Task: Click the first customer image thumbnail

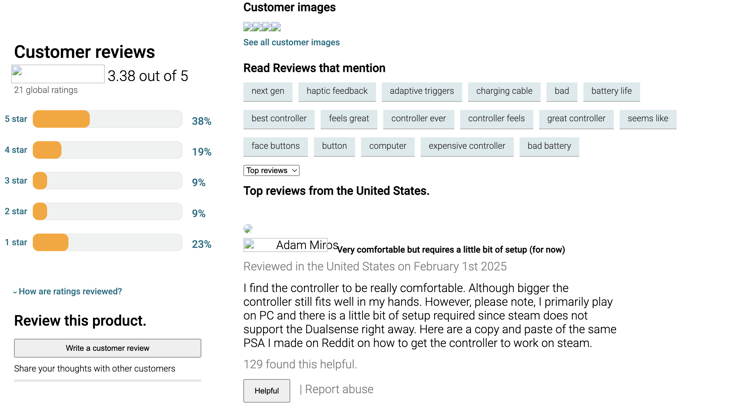Action: pos(248,27)
